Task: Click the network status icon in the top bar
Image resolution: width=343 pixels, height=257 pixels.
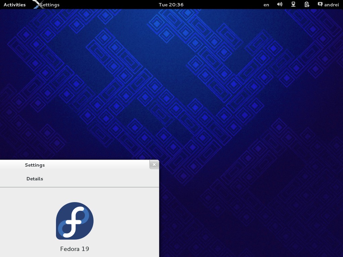Action: (x=293, y=4)
